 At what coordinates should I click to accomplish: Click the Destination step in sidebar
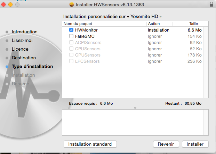24,58
